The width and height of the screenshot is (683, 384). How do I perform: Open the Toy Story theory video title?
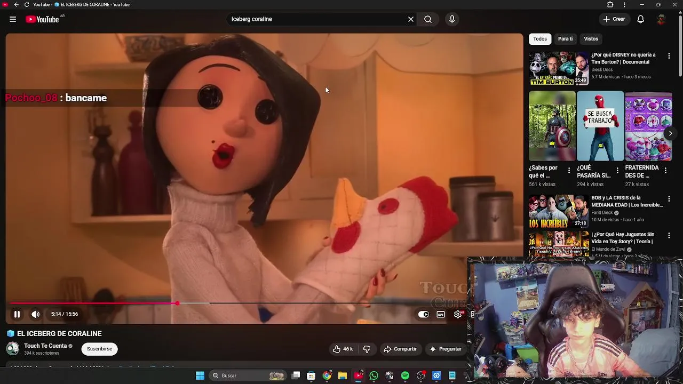(x=623, y=238)
